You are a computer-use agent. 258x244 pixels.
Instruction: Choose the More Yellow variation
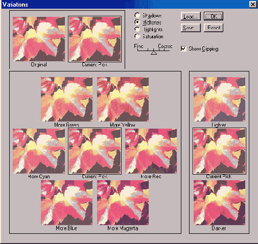tap(123, 99)
